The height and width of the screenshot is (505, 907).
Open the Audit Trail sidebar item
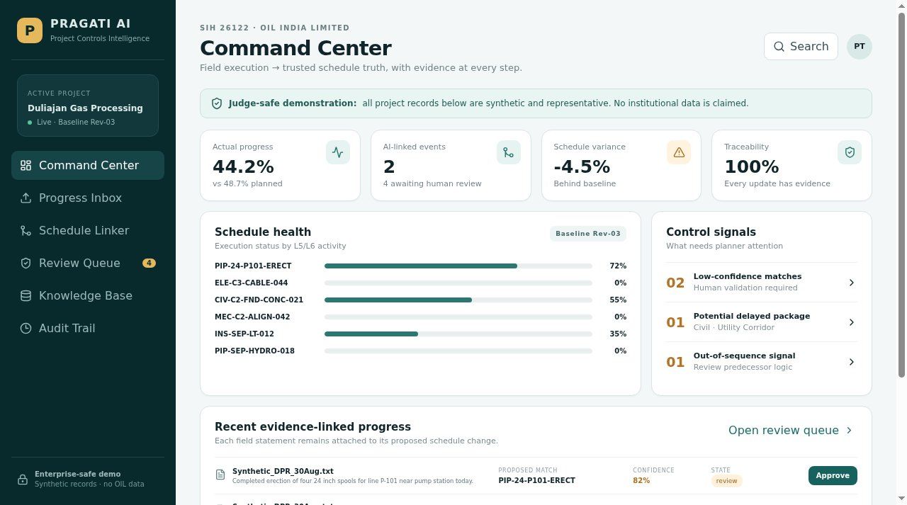tap(88, 329)
